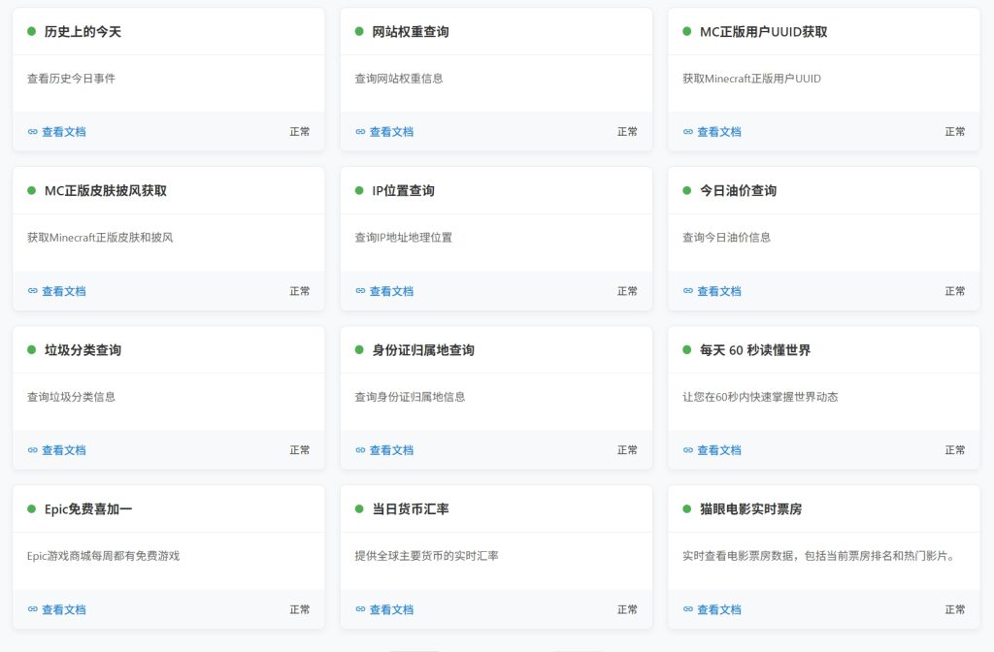Click the link icon in 历史上的今天 card
Viewport: 994px width, 652px height.
pos(33,132)
